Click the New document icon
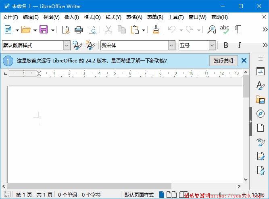The height and width of the screenshot is (199, 269). [x=8, y=30]
